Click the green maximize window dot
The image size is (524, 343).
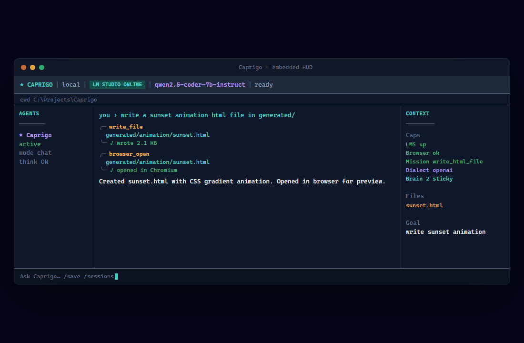point(41,67)
